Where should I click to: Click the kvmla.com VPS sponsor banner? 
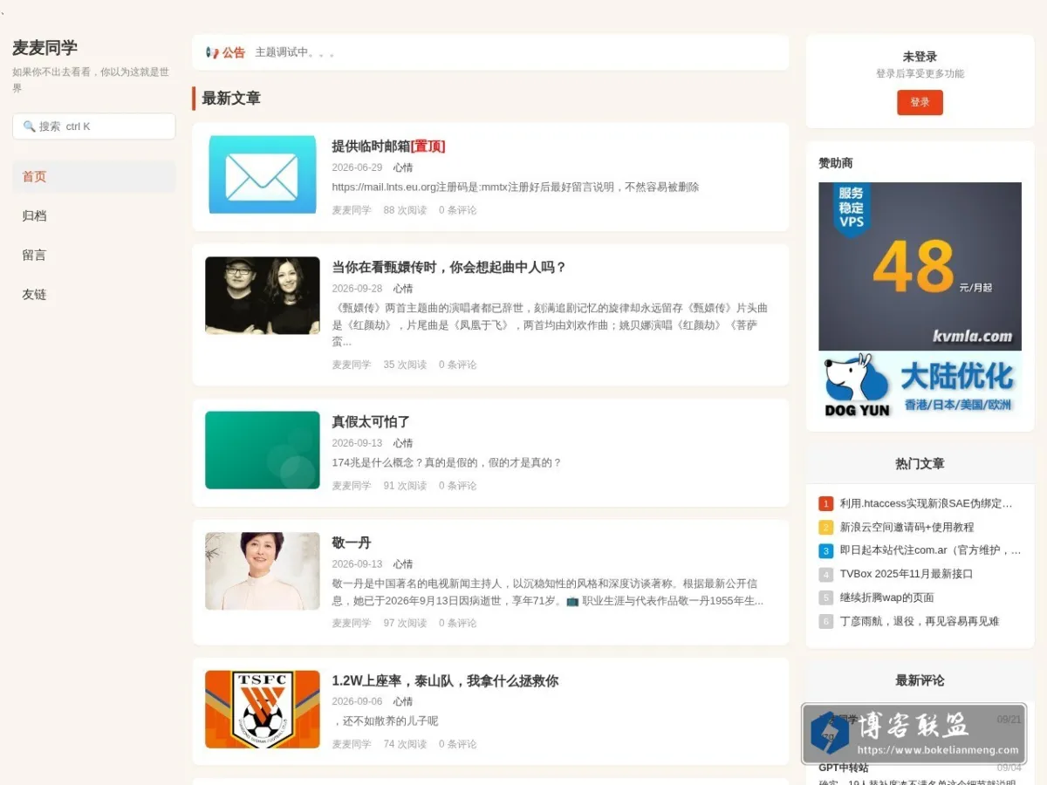pyautogui.click(x=920, y=266)
